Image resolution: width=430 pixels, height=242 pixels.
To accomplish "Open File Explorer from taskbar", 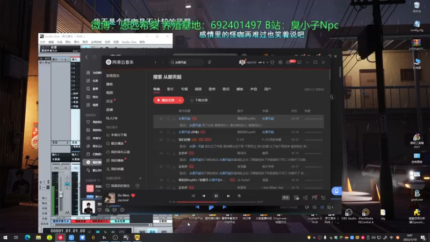I will tap(38, 237).
